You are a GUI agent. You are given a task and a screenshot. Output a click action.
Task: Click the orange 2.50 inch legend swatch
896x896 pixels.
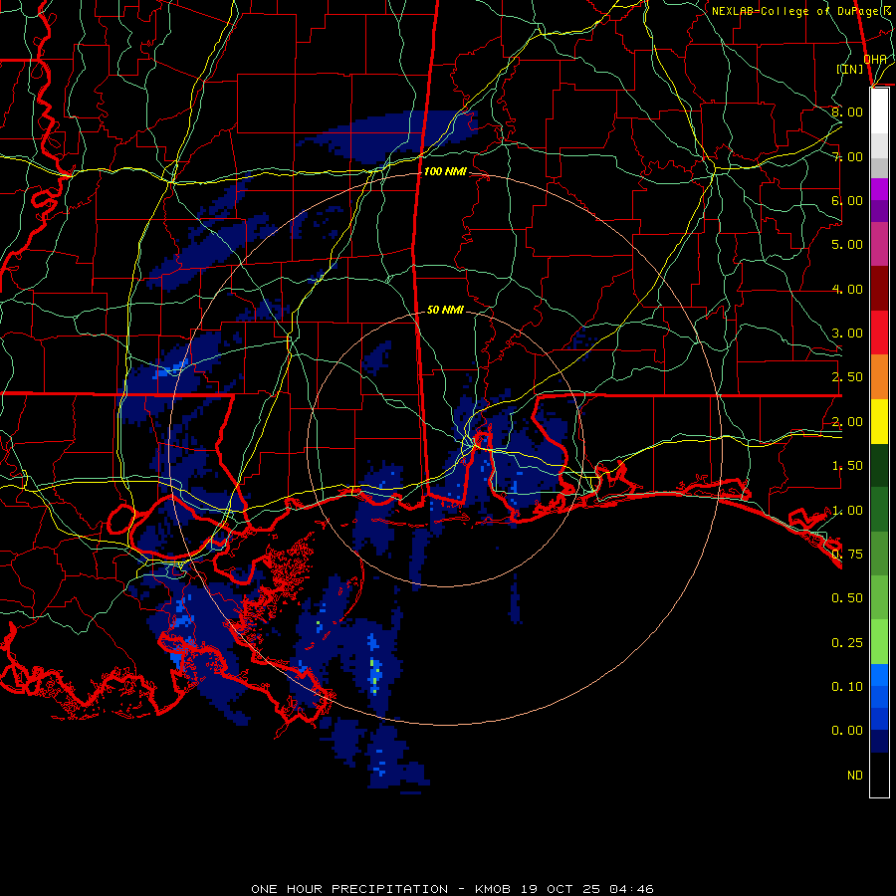(879, 377)
